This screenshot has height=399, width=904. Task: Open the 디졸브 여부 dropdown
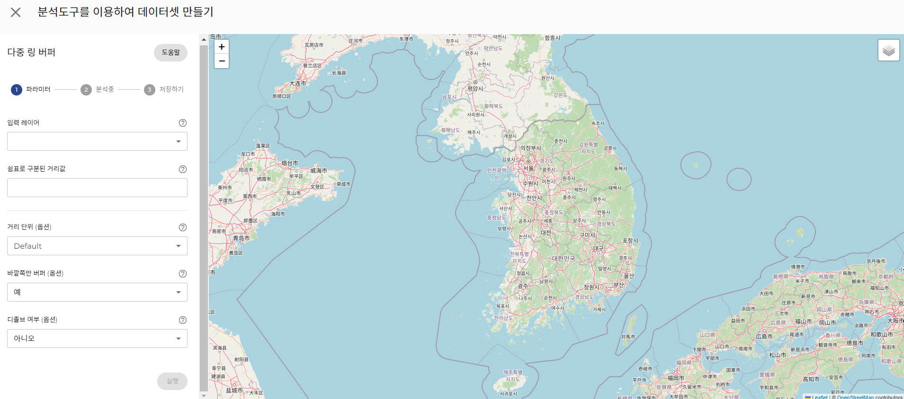pos(97,338)
